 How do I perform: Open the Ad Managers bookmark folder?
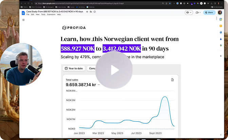[x=49, y=7]
